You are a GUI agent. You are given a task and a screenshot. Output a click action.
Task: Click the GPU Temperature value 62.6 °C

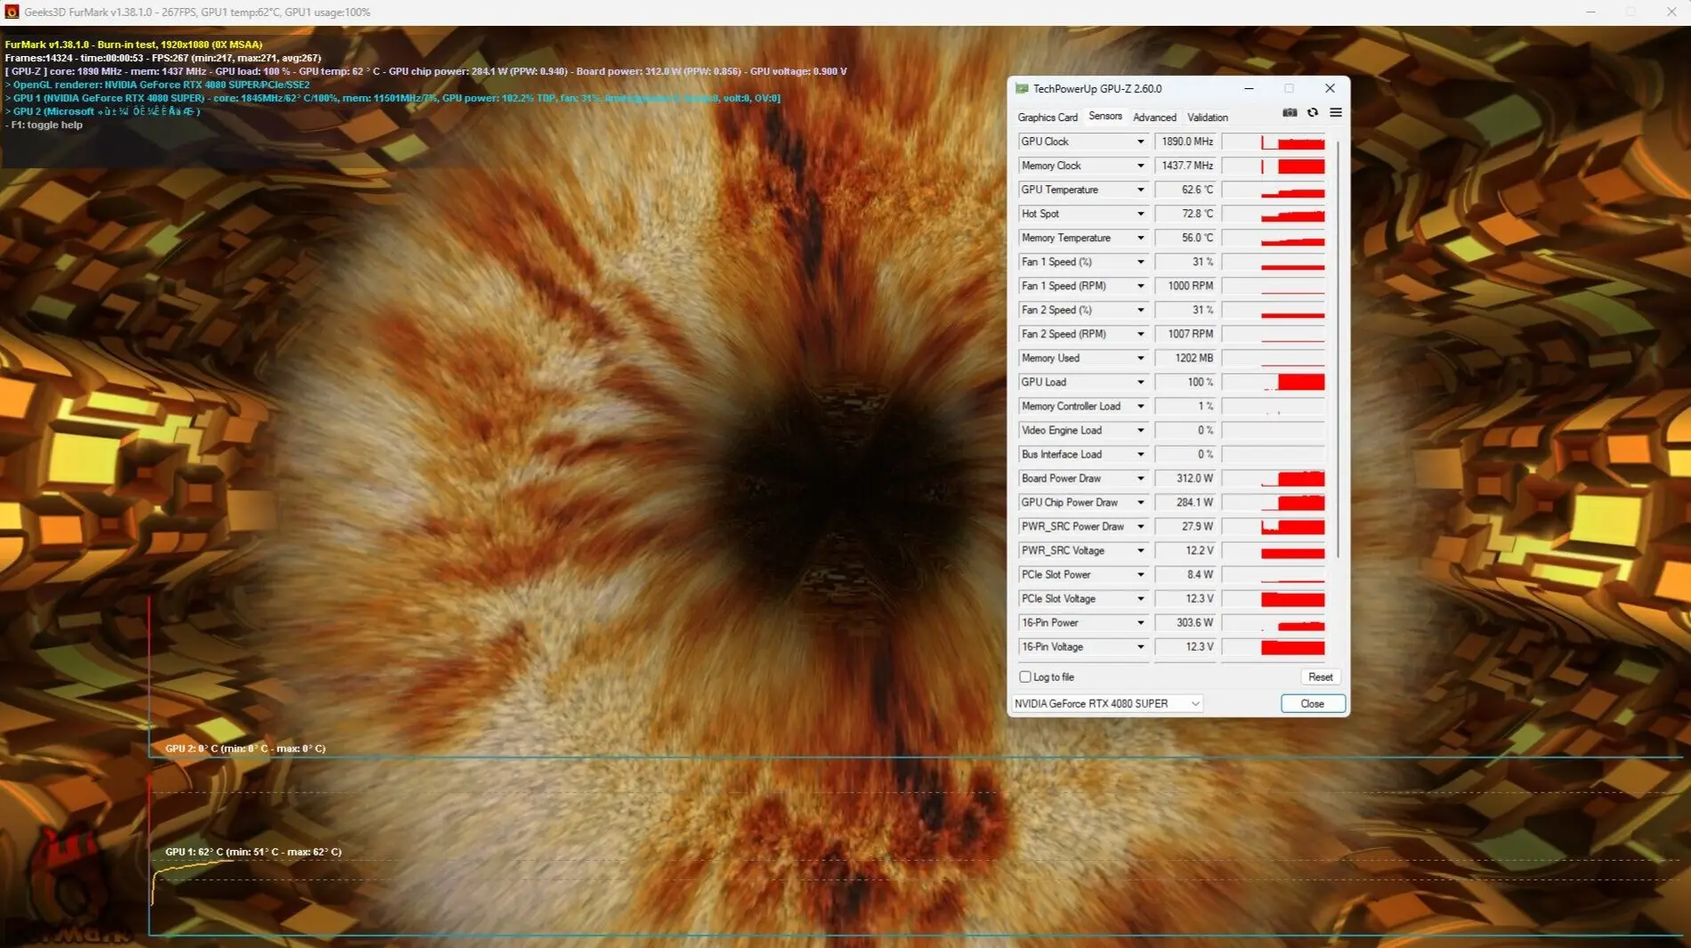pyautogui.click(x=1185, y=190)
